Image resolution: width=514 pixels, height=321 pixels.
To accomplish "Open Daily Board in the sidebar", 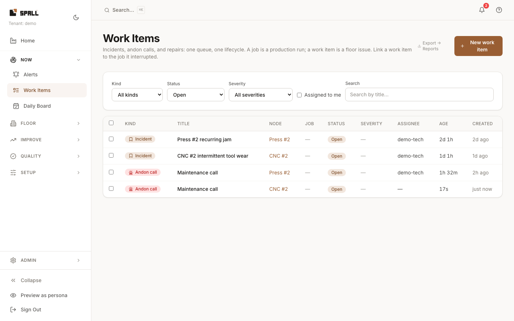I will pos(47,106).
